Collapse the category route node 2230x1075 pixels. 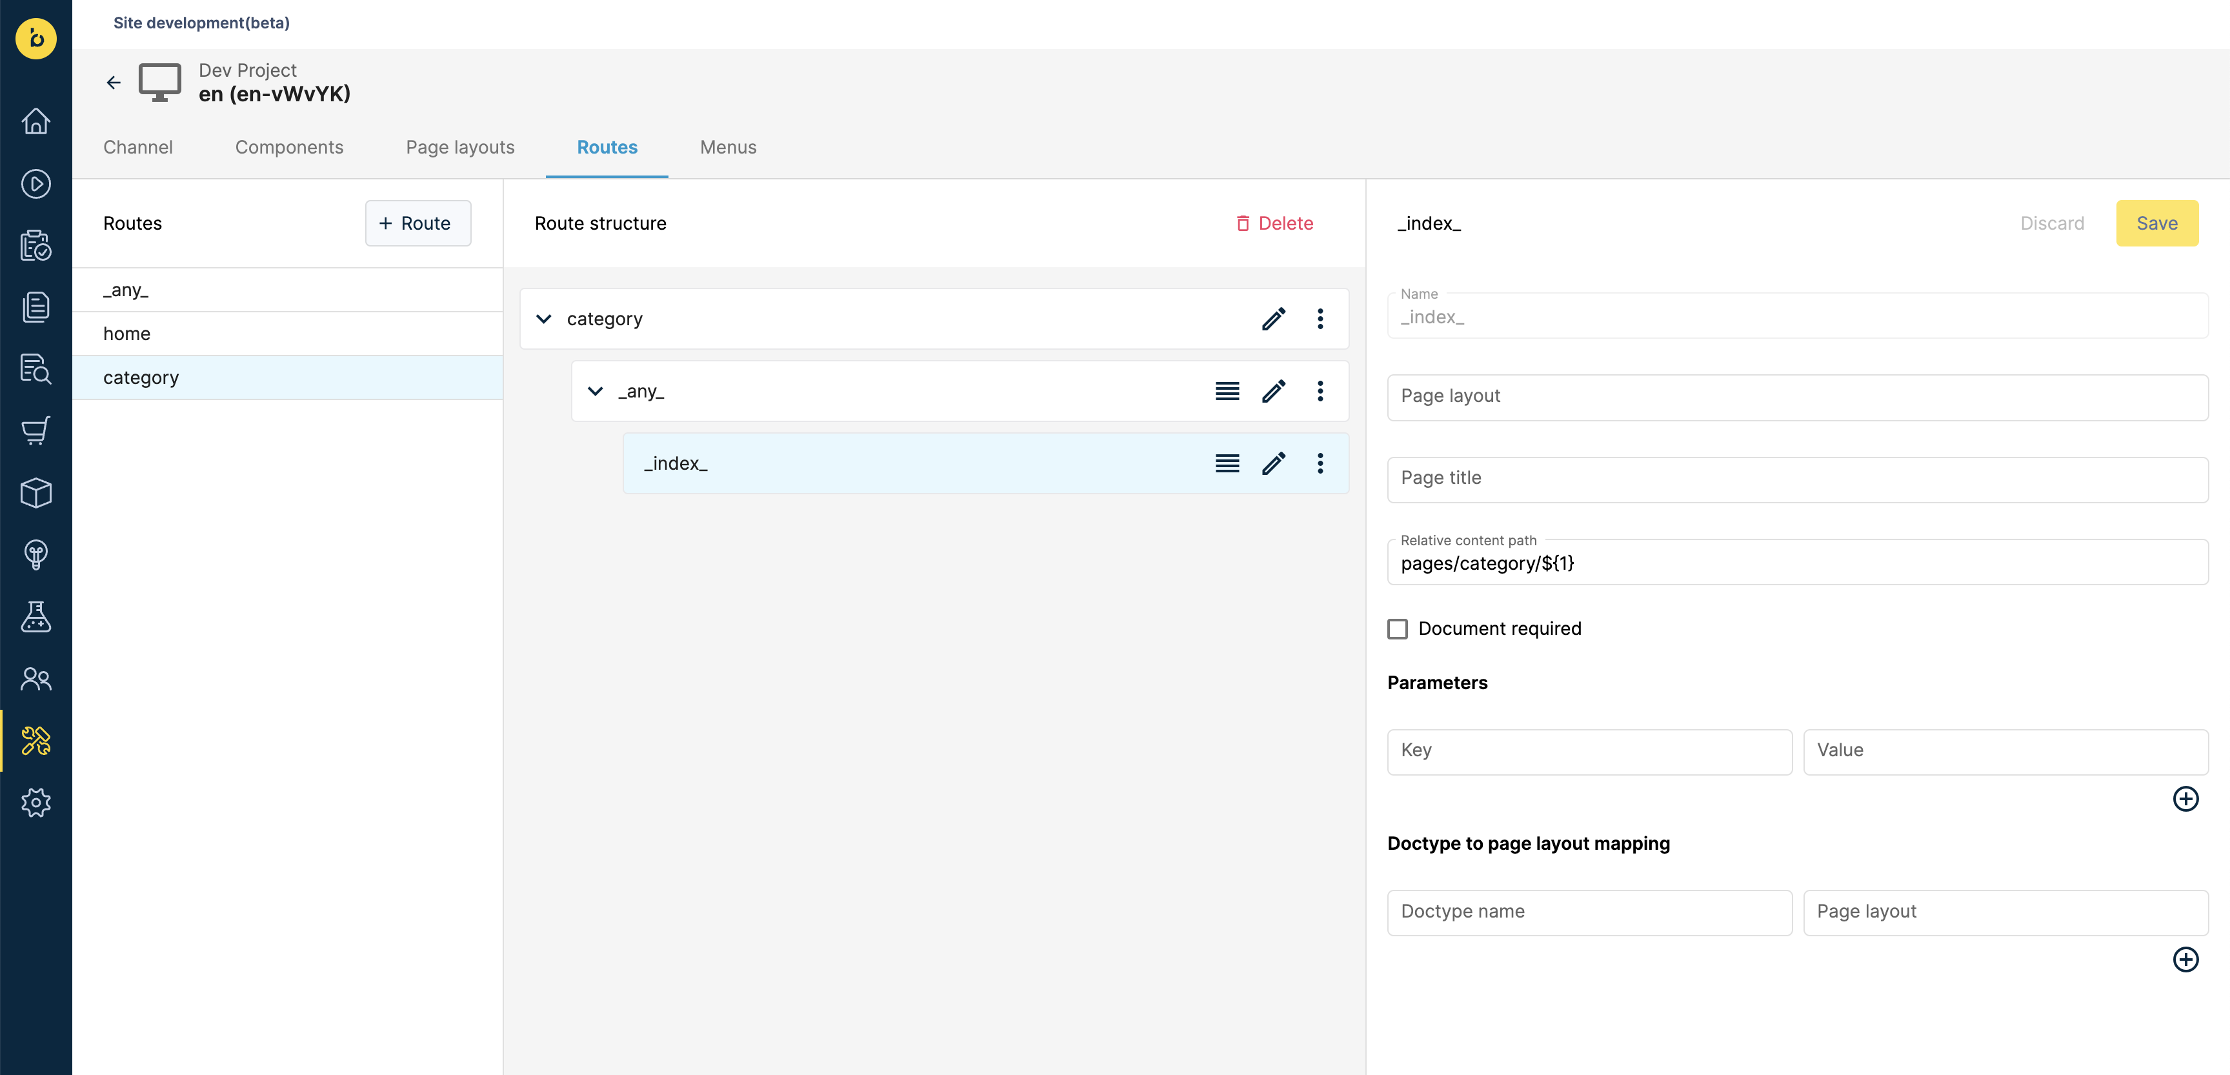point(544,319)
